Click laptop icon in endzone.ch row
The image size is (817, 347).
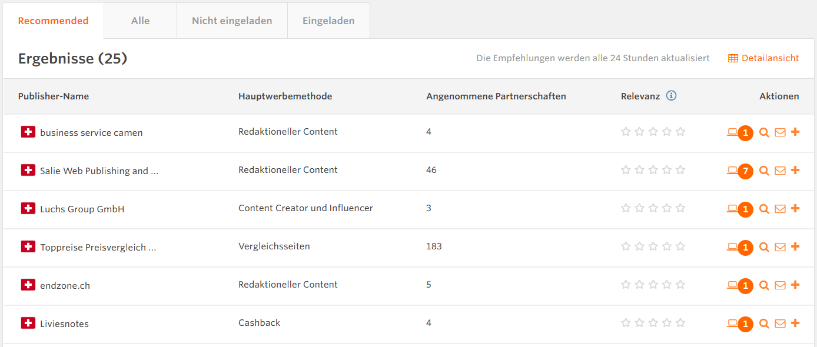pos(732,285)
